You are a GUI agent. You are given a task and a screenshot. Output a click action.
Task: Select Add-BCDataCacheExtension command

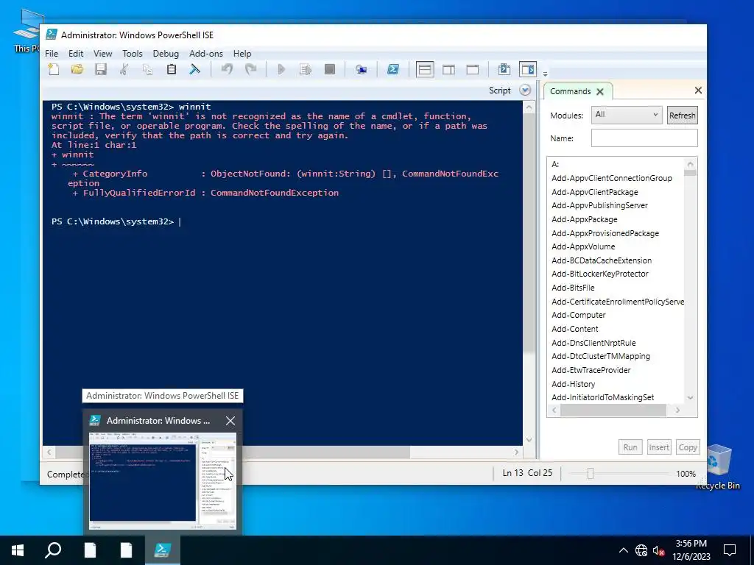(x=602, y=261)
